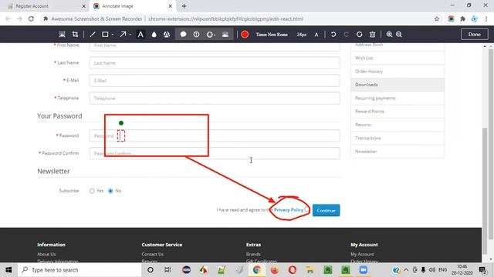Open the browser extensions puzzle icon
The image size is (494, 277).
(463, 18)
